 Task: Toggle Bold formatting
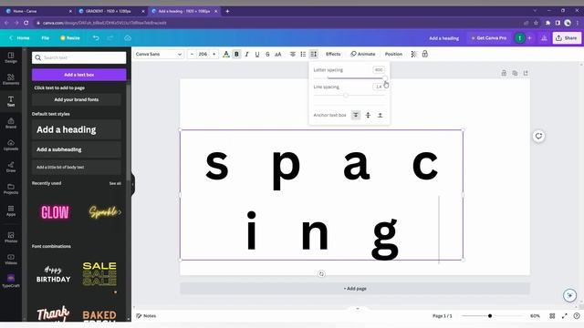(x=236, y=55)
